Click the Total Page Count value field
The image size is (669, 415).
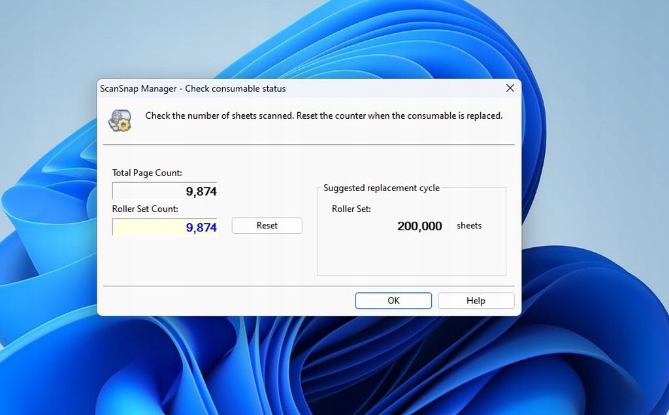165,191
